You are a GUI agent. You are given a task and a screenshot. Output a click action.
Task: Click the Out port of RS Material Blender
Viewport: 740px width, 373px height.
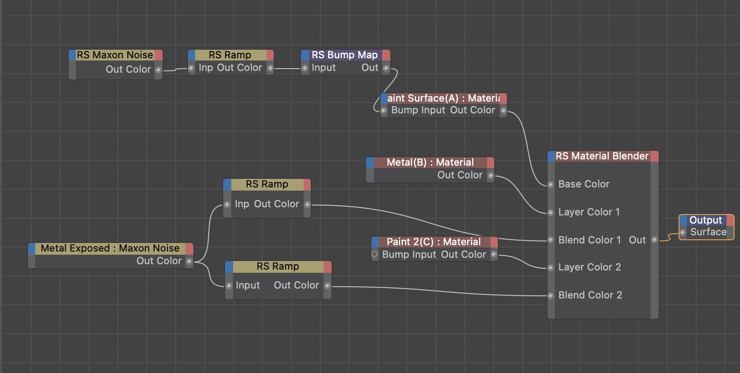click(x=654, y=240)
